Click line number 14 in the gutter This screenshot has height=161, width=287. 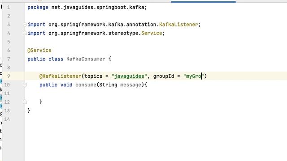click(7, 119)
